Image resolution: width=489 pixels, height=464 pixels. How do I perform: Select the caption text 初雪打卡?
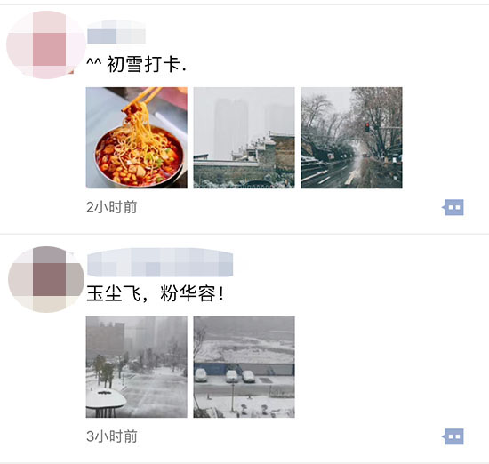click(x=144, y=64)
